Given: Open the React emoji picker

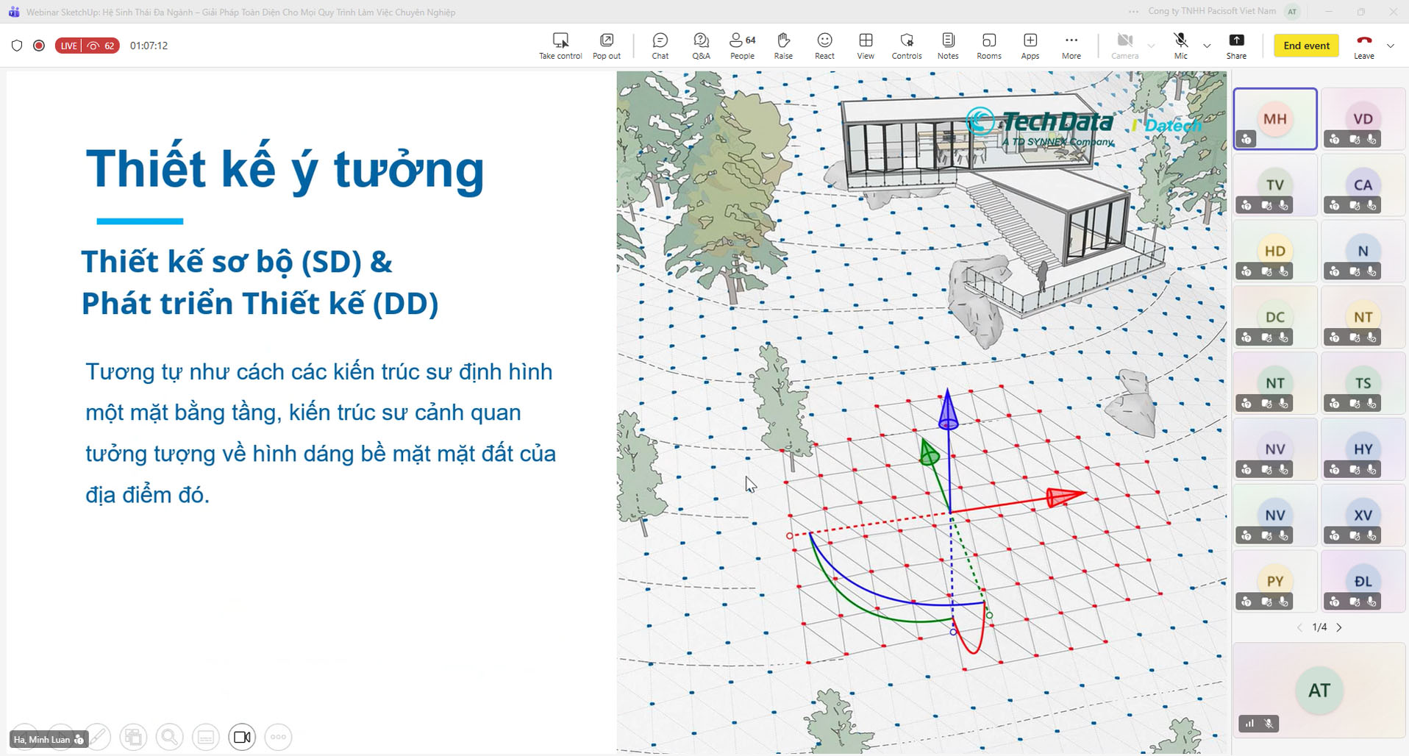Looking at the screenshot, I should tap(824, 46).
